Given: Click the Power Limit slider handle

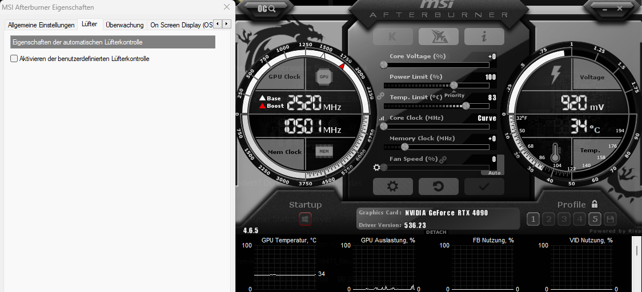Looking at the screenshot, I should tap(454, 85).
